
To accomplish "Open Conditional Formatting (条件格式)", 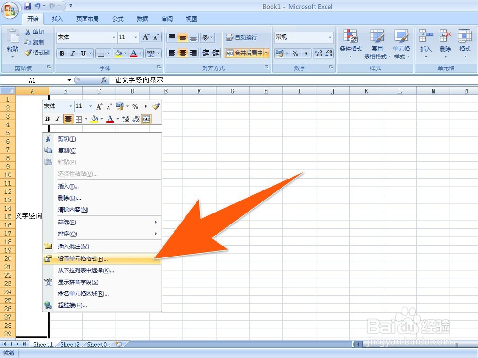I will (x=350, y=44).
